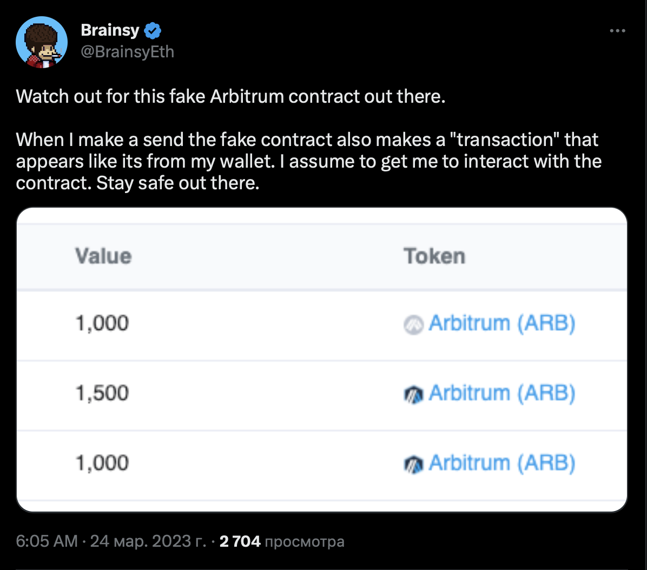Click the 2 704 просмотра view count

point(282,541)
